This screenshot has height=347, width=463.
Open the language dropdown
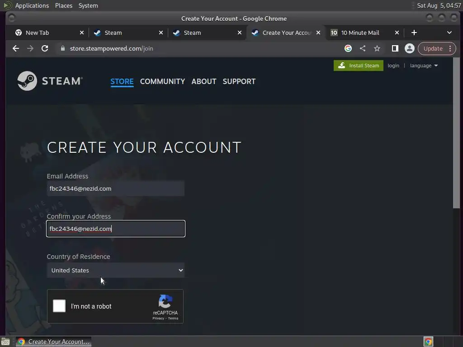pyautogui.click(x=424, y=66)
